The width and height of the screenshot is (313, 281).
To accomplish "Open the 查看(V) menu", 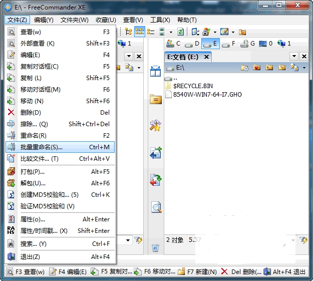I will 133,20.
